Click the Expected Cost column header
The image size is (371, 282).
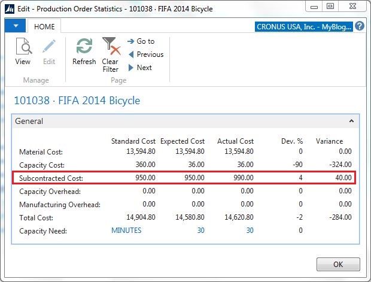[183, 141]
